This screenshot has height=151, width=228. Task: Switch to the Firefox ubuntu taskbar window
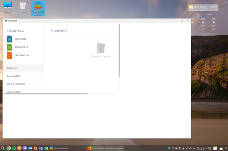click(105, 148)
